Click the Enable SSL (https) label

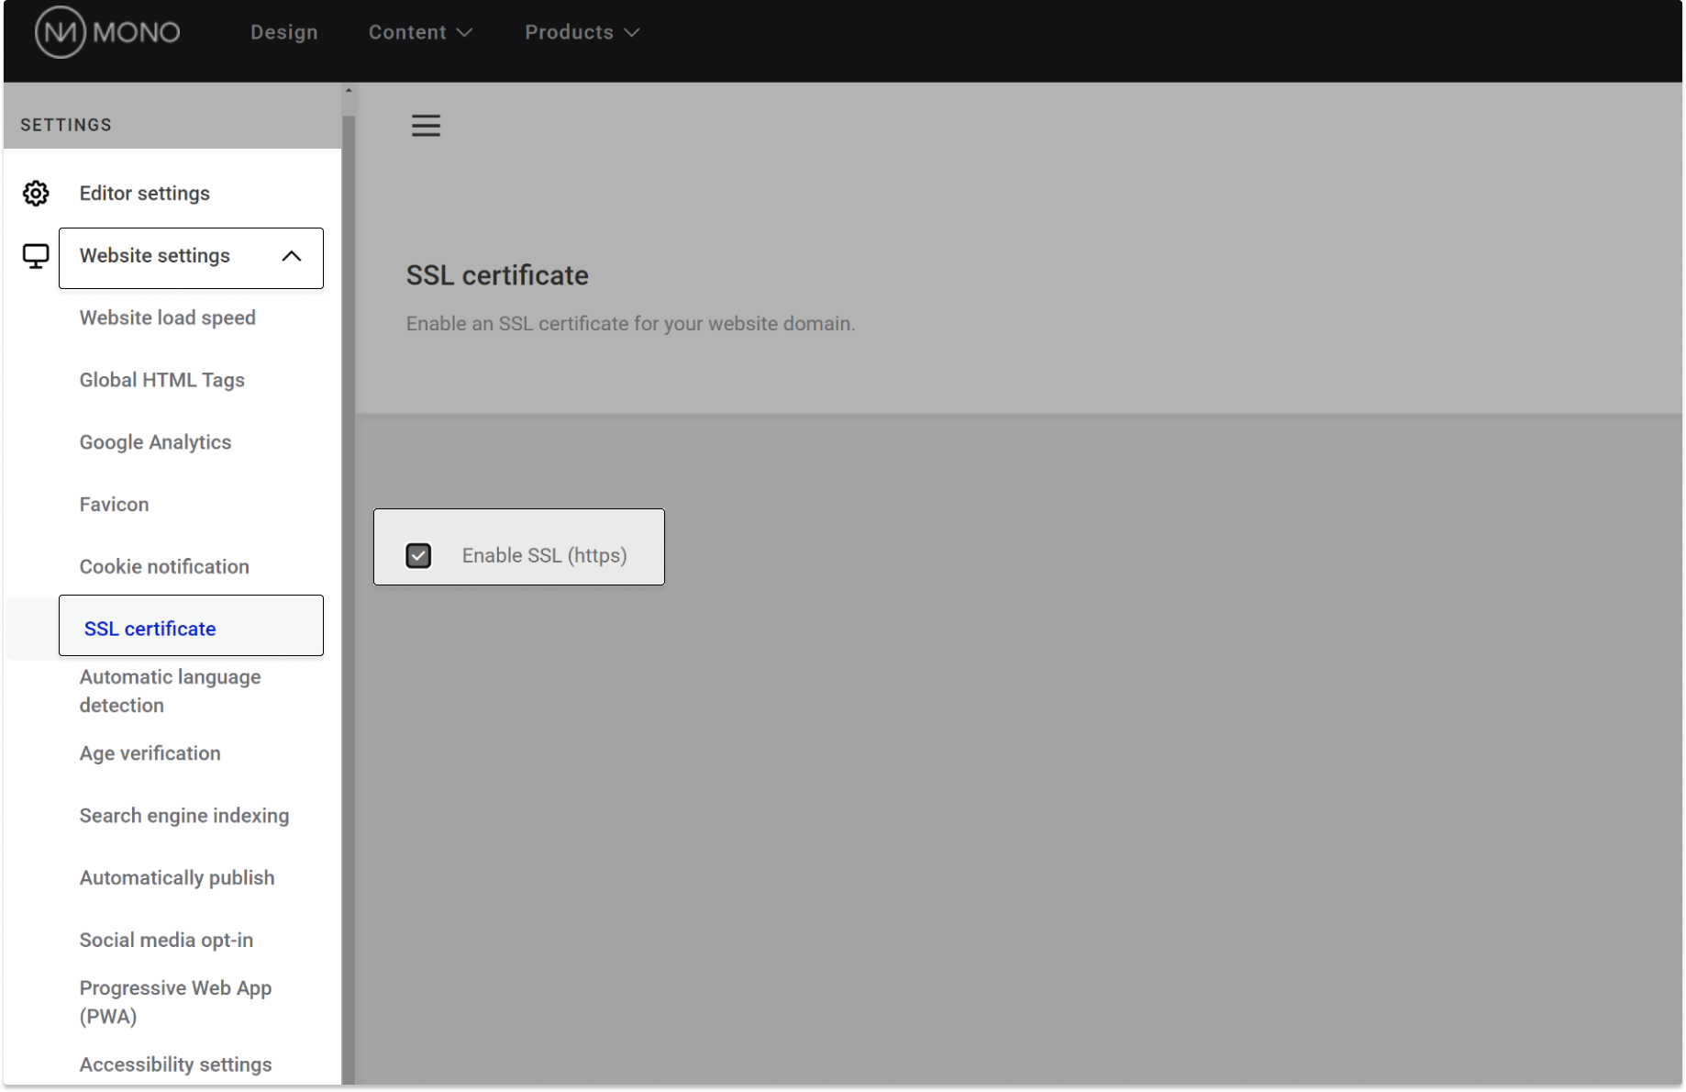[545, 556]
